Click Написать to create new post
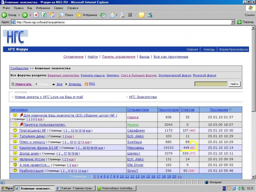Image resolution: width=256 pixels, height=192 pixels. pos(23,84)
